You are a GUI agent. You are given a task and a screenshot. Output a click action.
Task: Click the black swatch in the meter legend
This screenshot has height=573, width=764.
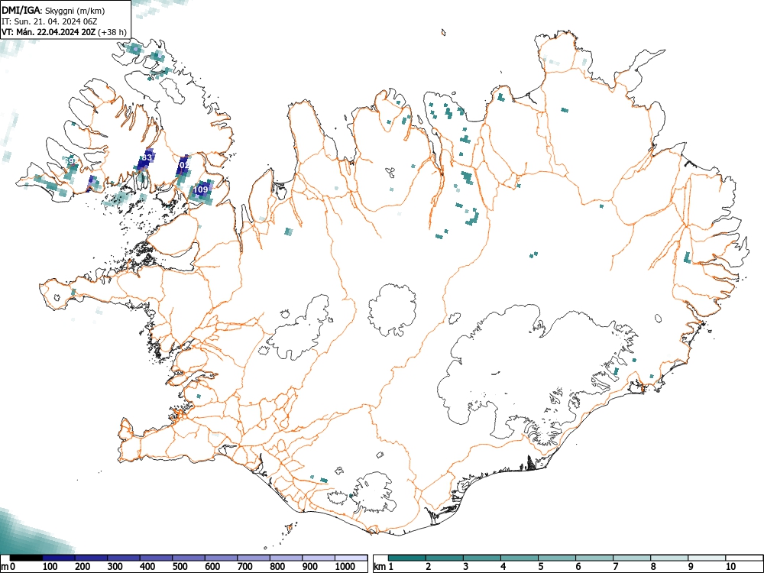[x=26, y=558]
